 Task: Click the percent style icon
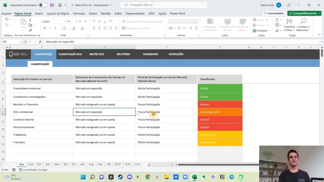179,28
